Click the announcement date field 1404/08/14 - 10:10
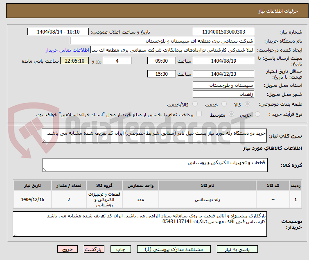This screenshot has height=260, width=309. 58,32
